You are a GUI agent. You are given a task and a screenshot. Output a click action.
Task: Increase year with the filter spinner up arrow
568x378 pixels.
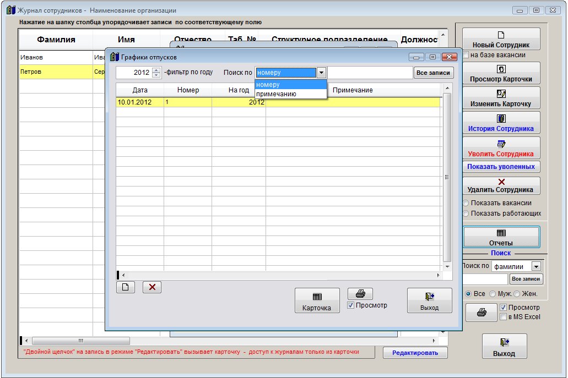click(156, 70)
